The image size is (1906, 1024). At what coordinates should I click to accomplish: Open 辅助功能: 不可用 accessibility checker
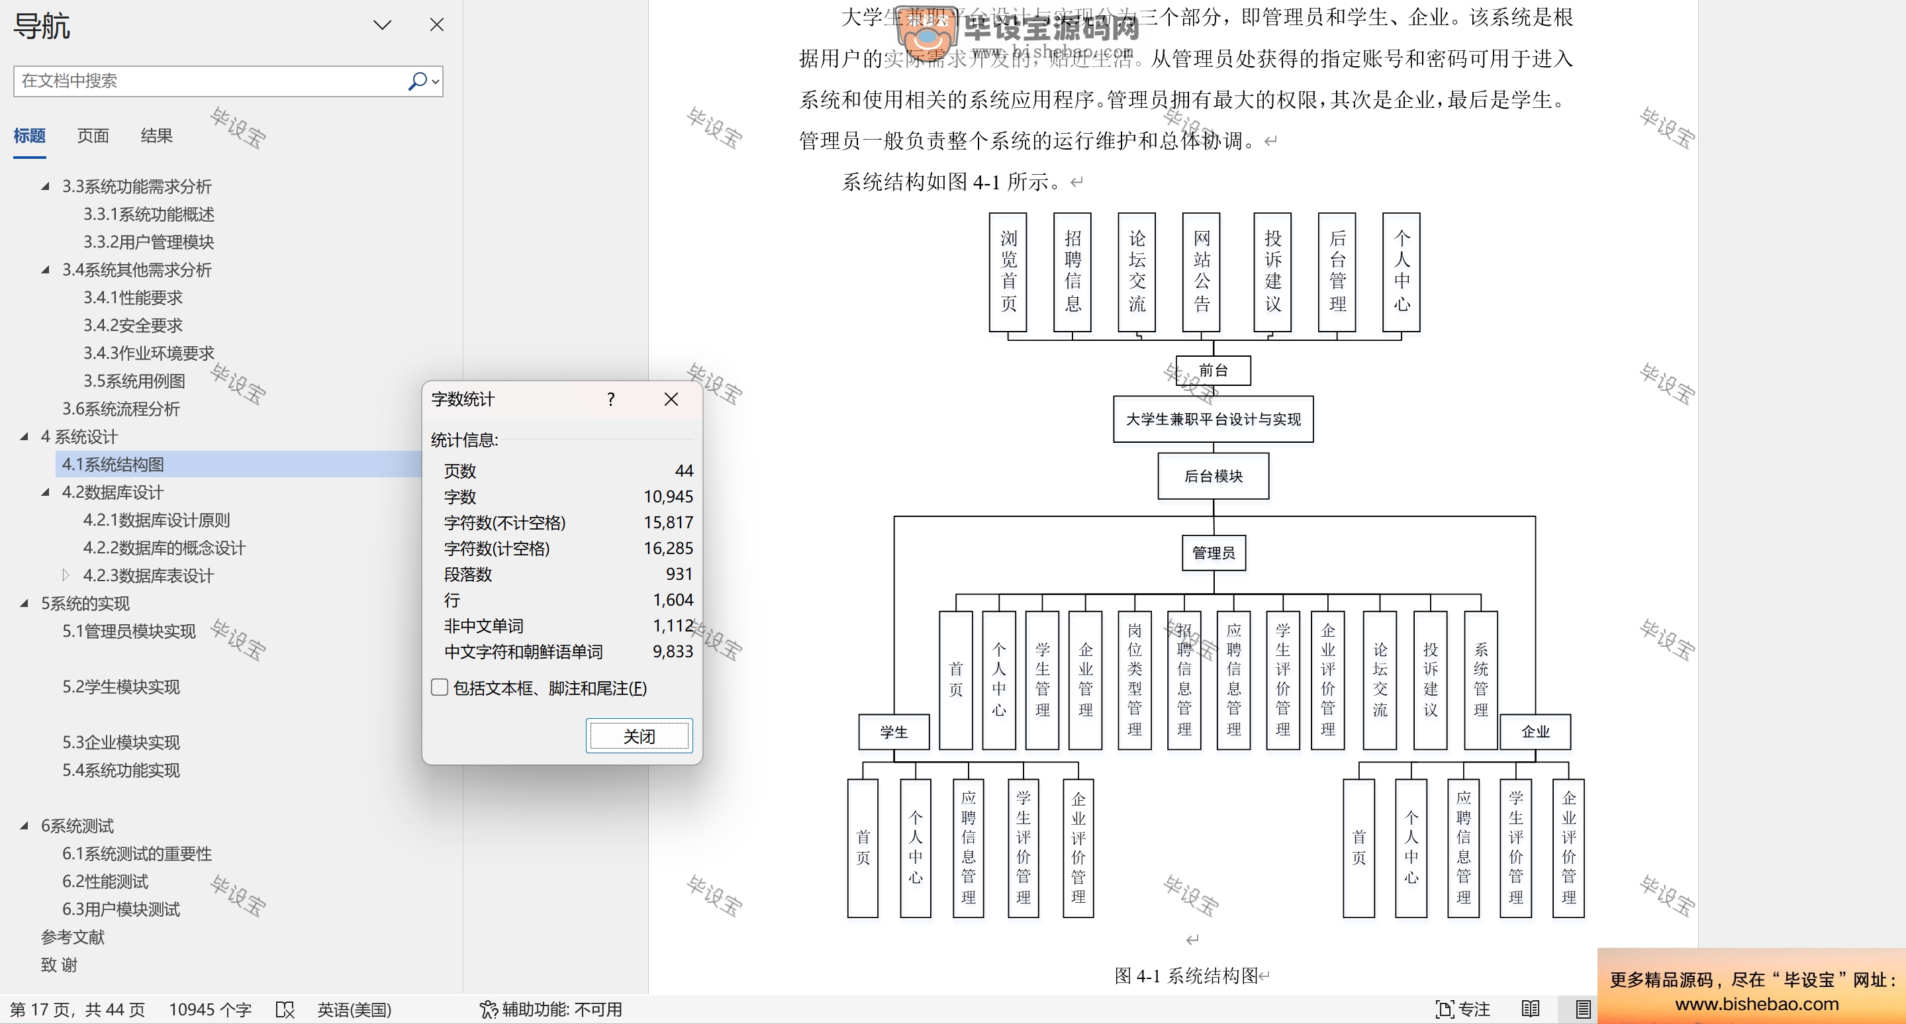pos(551,1009)
